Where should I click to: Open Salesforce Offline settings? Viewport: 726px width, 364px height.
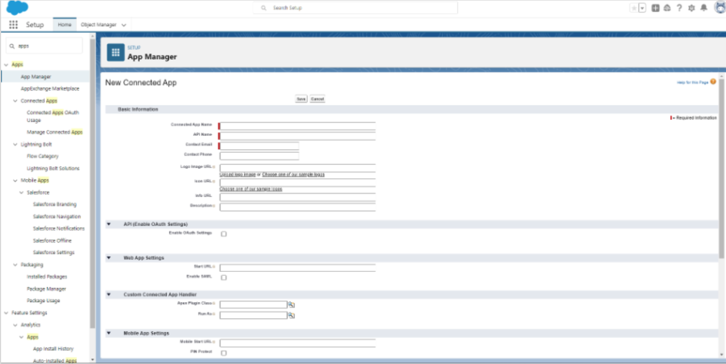52,241
